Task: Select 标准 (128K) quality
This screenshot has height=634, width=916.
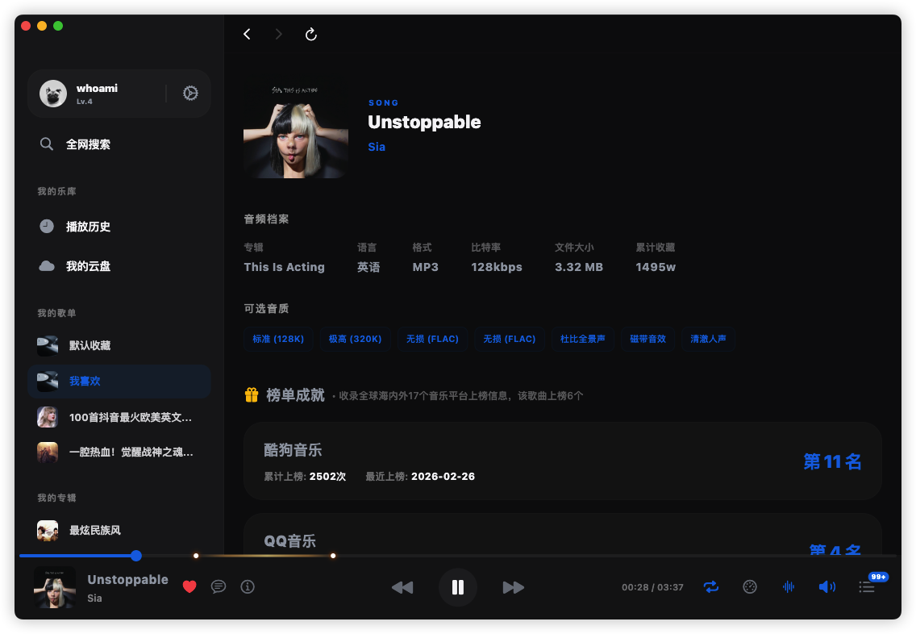Action: click(x=278, y=339)
